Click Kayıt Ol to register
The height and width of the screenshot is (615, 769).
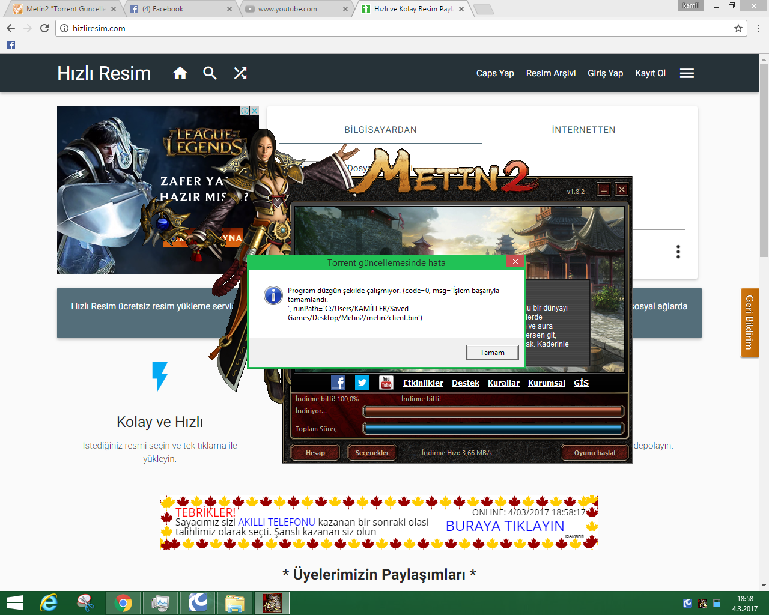coord(651,73)
